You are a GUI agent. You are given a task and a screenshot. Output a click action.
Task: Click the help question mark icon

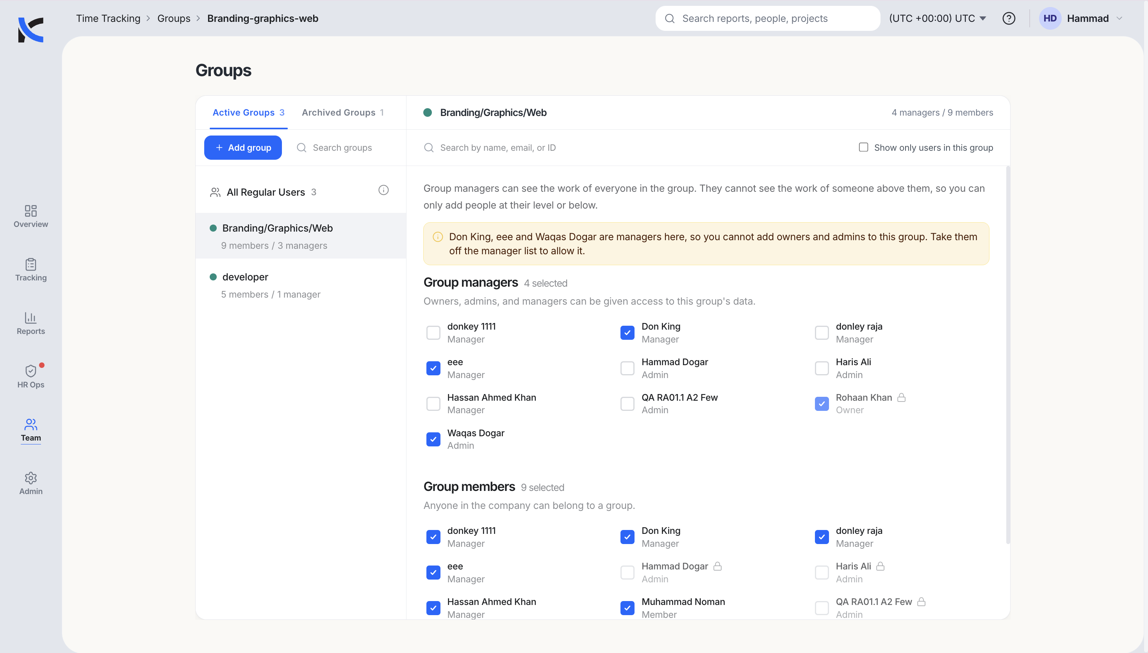coord(1009,18)
